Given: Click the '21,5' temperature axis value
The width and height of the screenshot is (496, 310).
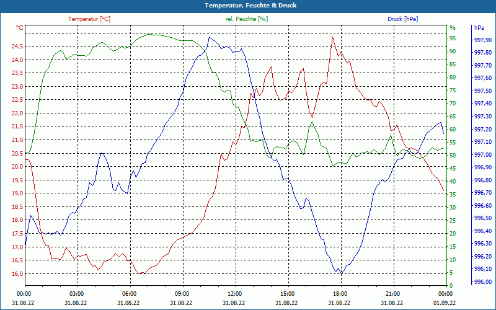Looking at the screenshot, I should click(17, 127).
